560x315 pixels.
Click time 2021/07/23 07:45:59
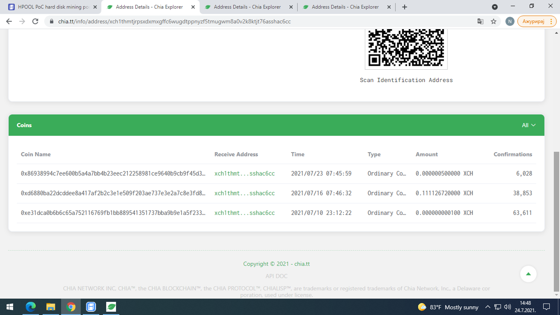pos(321,173)
